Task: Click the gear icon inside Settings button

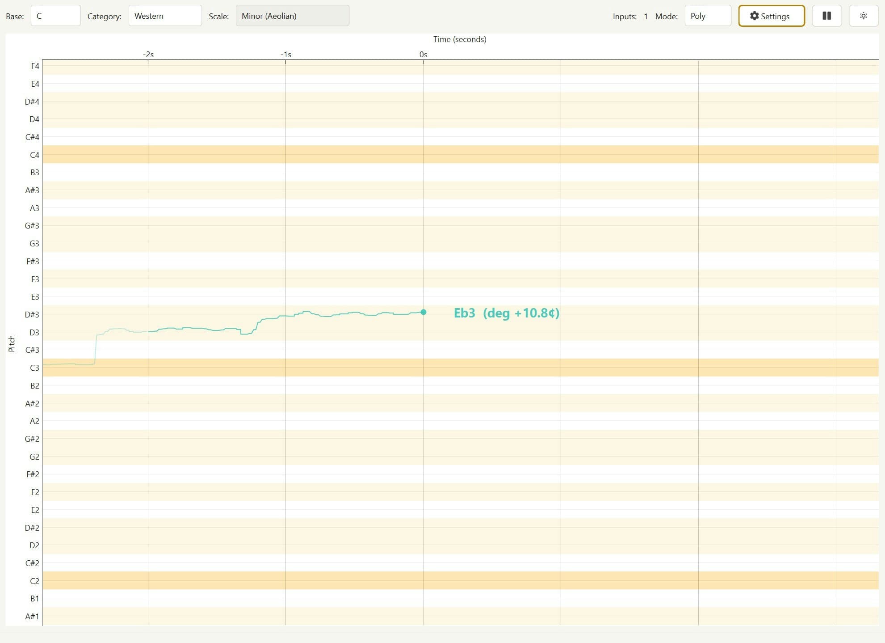Action: pyautogui.click(x=754, y=16)
